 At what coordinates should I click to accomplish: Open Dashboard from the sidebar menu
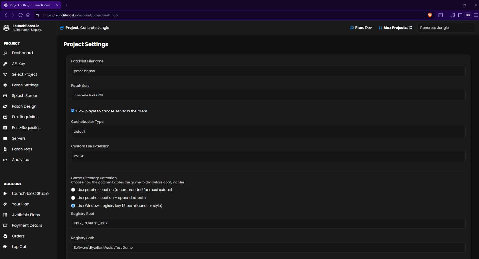click(22, 53)
